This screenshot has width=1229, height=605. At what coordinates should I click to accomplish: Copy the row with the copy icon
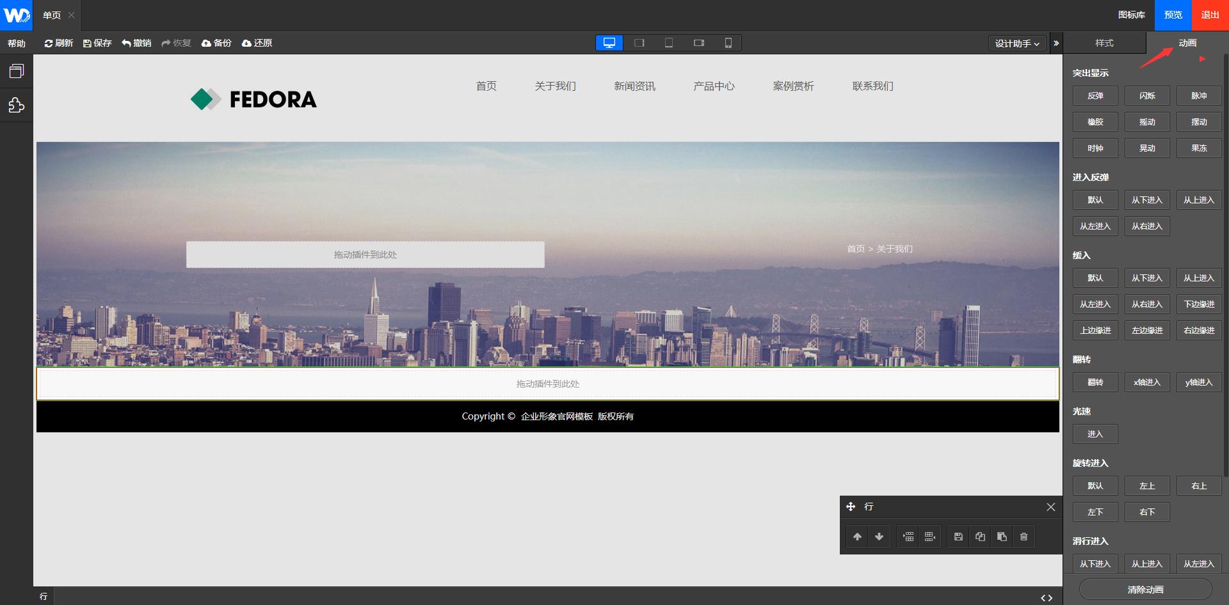(x=980, y=537)
